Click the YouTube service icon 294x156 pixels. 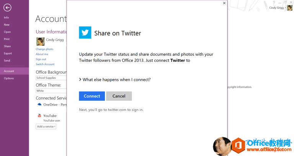pyautogui.click(x=39, y=116)
